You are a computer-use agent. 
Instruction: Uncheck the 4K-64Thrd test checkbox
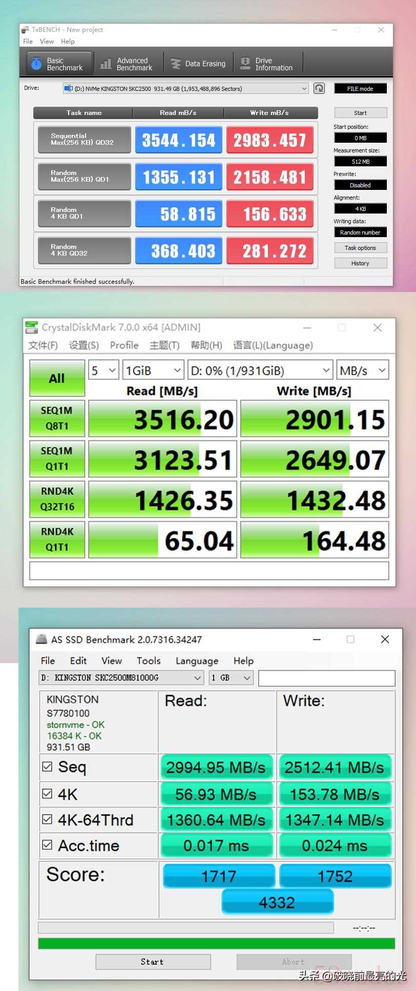point(47,820)
